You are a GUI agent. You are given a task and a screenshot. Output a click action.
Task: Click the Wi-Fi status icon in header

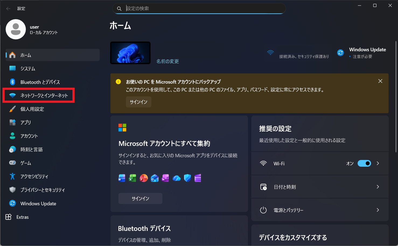click(x=270, y=53)
